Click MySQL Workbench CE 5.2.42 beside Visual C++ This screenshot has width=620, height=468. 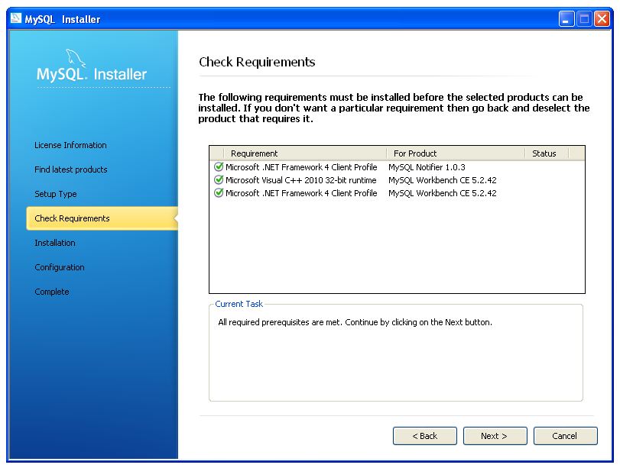pyautogui.click(x=442, y=180)
